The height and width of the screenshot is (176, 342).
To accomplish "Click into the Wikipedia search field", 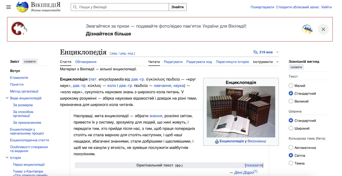I will (x=122, y=7).
